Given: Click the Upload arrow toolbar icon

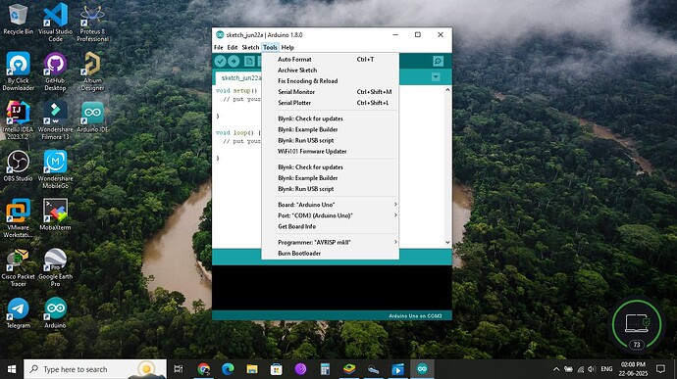Looking at the screenshot, I should point(234,62).
